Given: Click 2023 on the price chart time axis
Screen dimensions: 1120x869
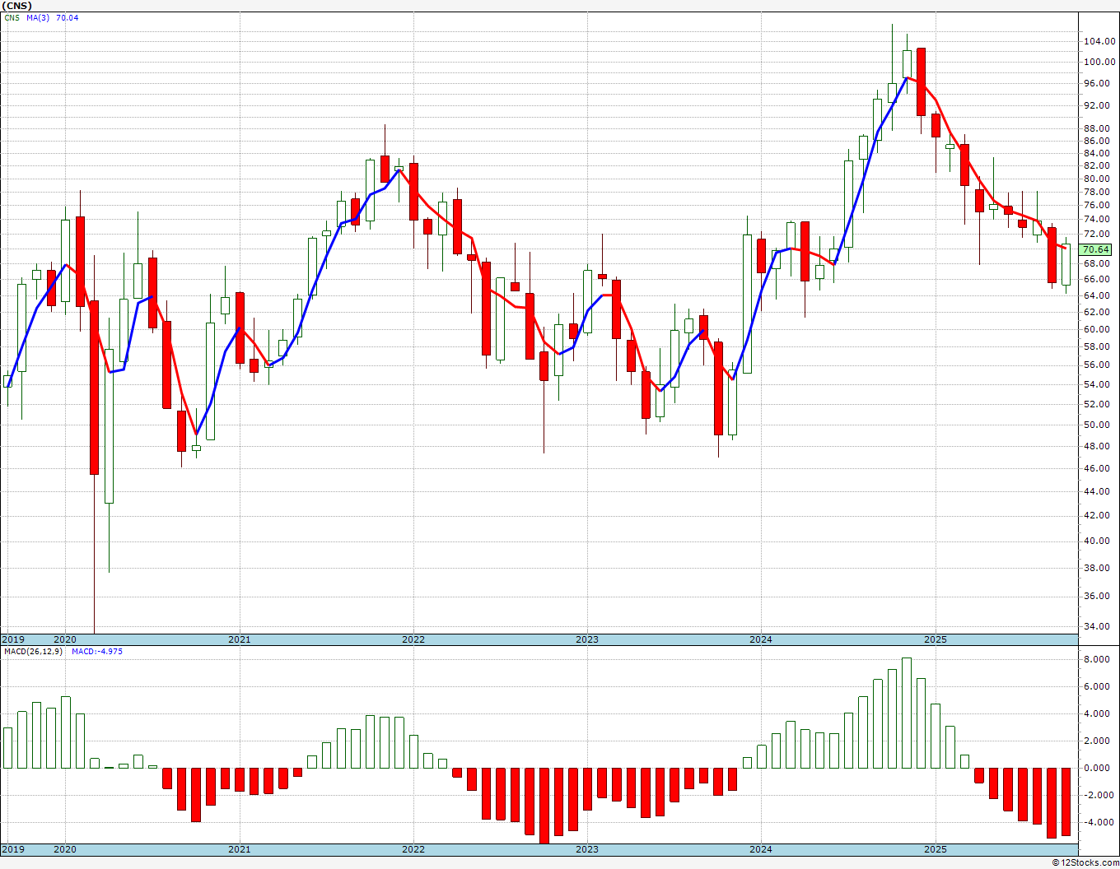Looking at the screenshot, I should [587, 639].
